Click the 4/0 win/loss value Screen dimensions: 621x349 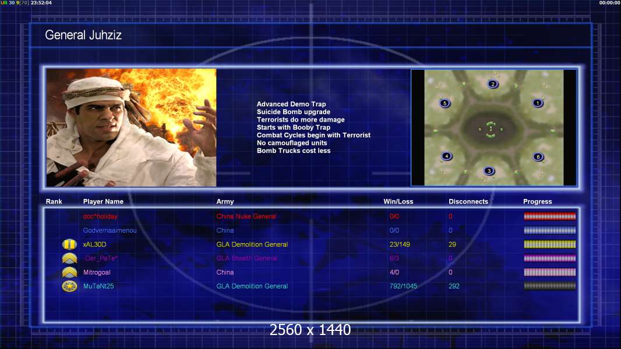pos(394,272)
